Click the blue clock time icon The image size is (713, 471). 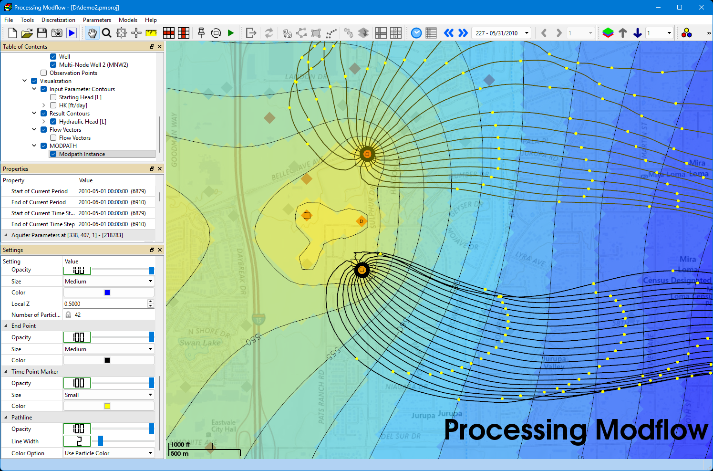pos(416,33)
